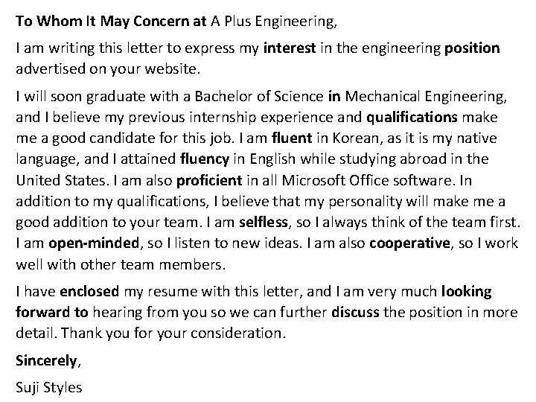Screen dimensions: 536x402
Task: Click the signature name "Suji Styles"
Action: coord(49,387)
